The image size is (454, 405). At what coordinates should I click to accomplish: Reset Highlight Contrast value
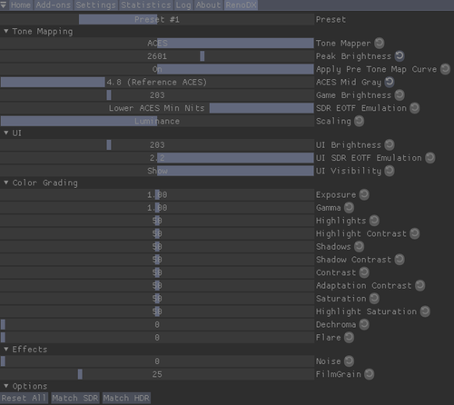(x=415, y=233)
